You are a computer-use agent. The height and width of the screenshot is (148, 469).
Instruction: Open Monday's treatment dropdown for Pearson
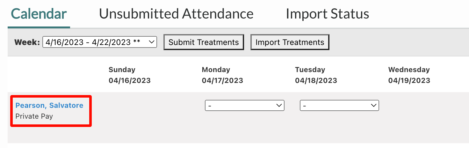tap(244, 105)
